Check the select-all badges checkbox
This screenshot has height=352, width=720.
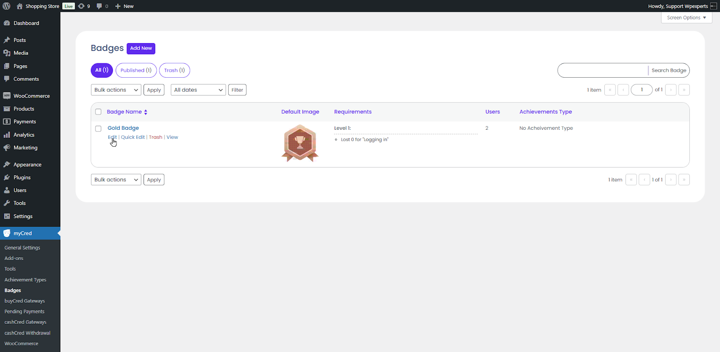tap(98, 112)
